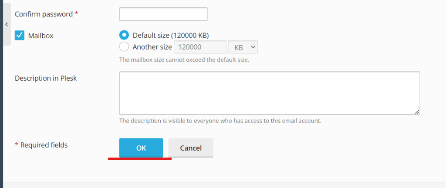This screenshot has height=188, width=446.
Task: Uncheck the Mailbox checkbox
Action: click(x=20, y=36)
